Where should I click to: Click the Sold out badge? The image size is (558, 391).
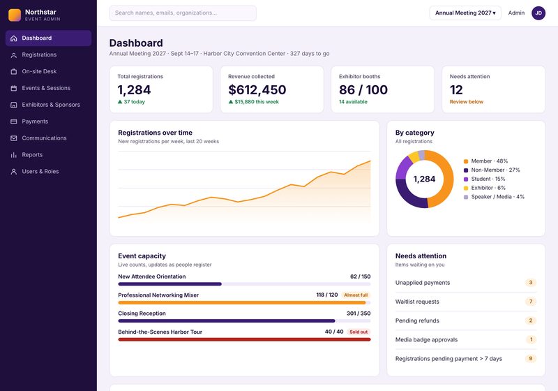[359, 332]
